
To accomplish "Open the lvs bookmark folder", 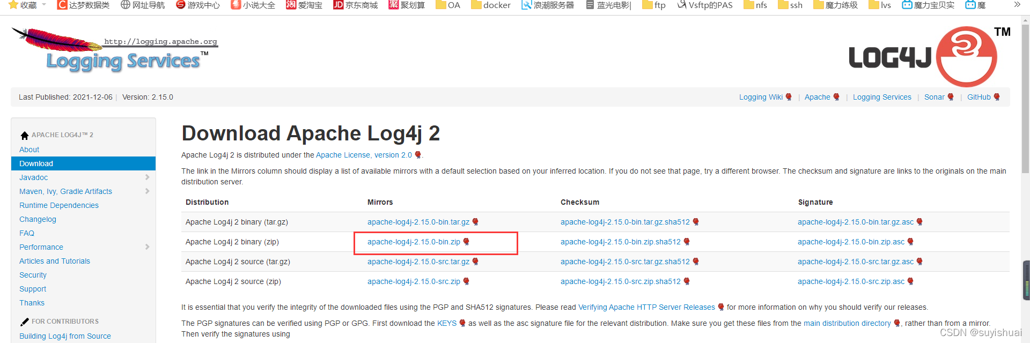I will [880, 5].
